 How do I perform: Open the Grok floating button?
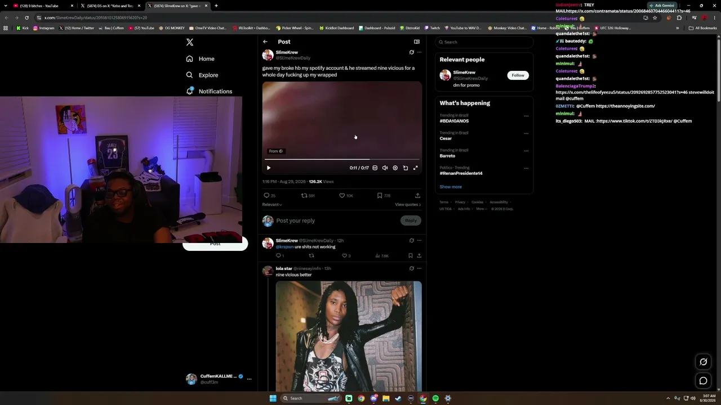tap(704, 362)
